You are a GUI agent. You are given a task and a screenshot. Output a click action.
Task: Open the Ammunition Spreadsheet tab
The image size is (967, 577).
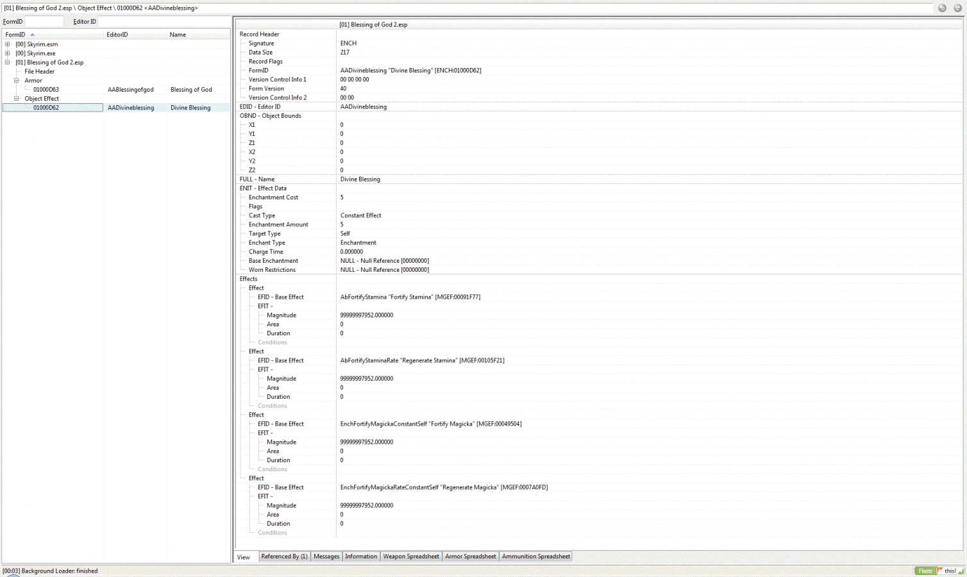[535, 556]
